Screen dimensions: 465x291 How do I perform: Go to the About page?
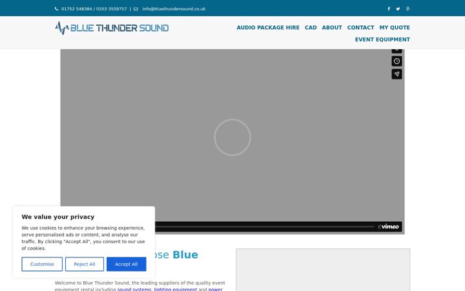click(x=332, y=28)
